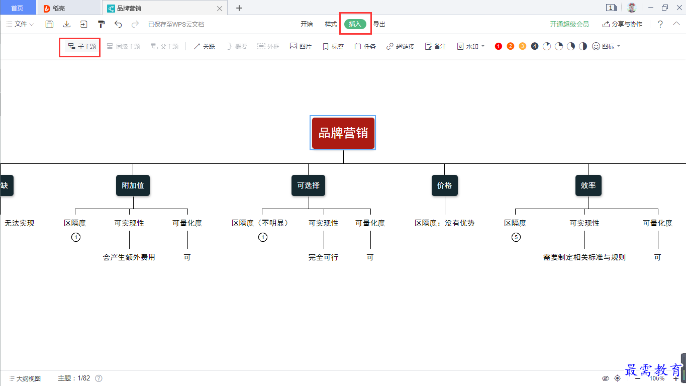The height and width of the screenshot is (386, 686).
Task: Collapse the ribbon with the chevron
Action: click(676, 24)
